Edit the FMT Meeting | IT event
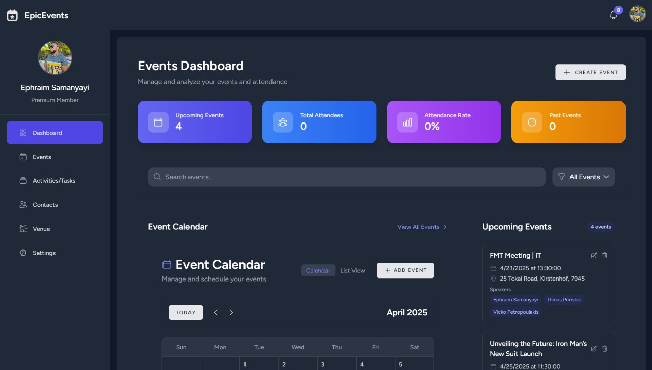 point(594,255)
